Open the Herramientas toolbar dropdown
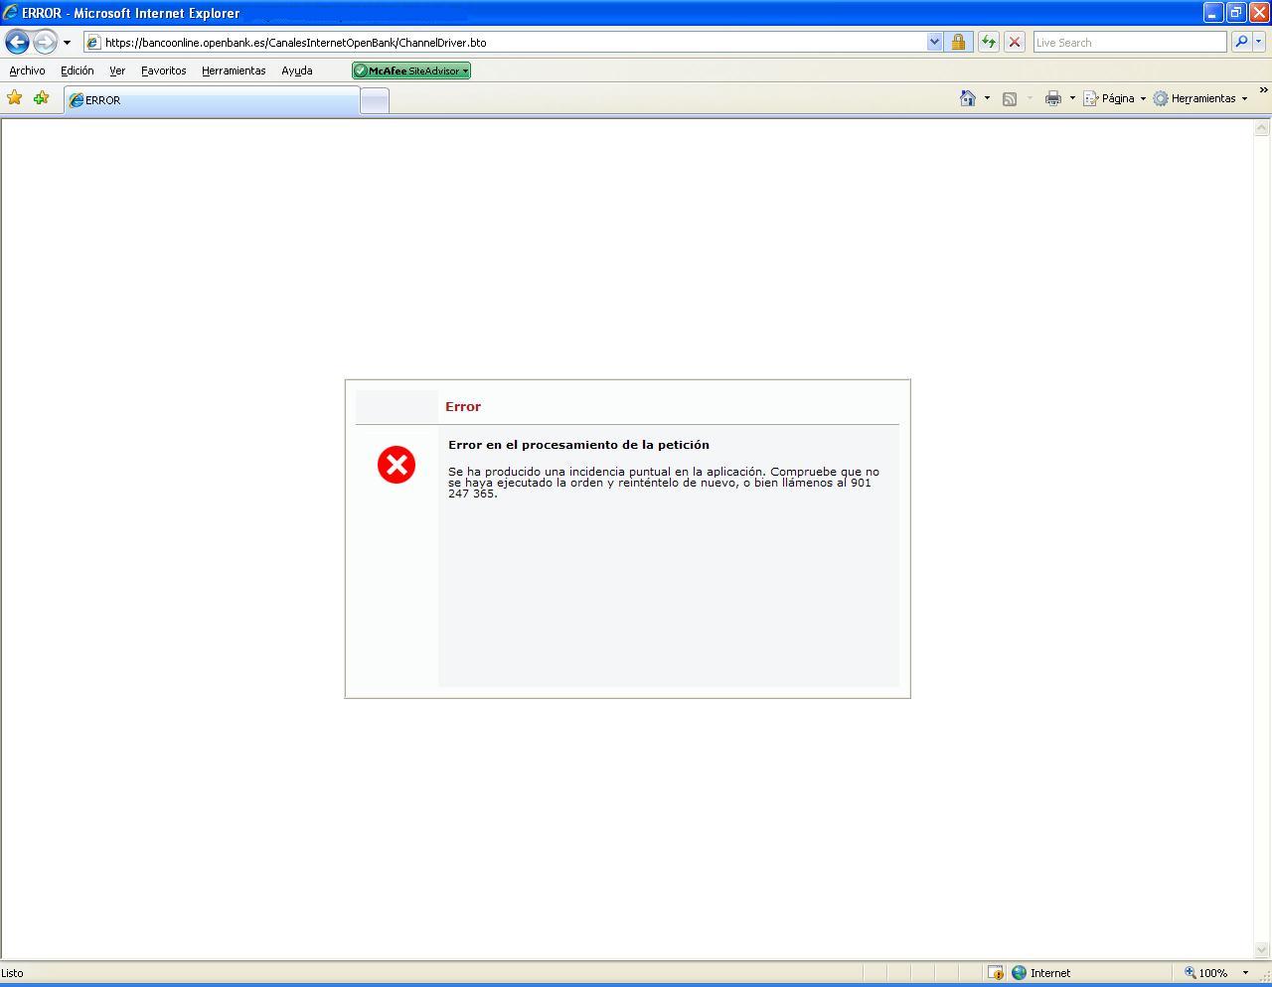1272x987 pixels. coord(1201,98)
